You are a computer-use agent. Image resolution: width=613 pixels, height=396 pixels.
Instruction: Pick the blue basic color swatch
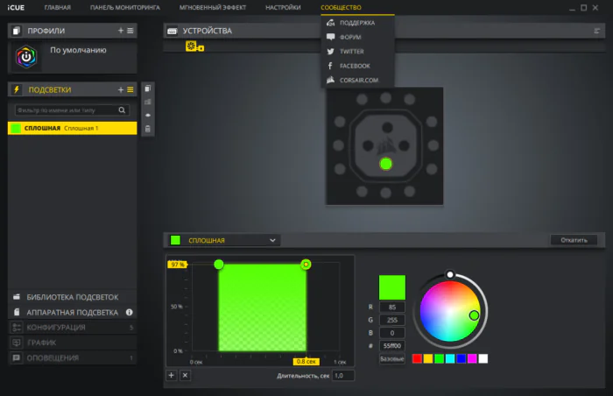(462, 358)
